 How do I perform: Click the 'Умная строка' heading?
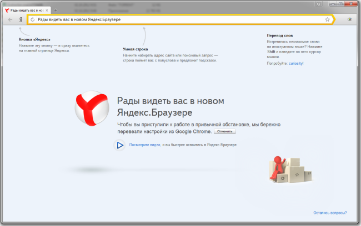[136, 49]
